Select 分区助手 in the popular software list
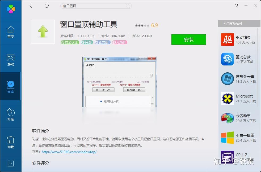Screen dimensions: 261x172 pyautogui.click(x=238, y=118)
